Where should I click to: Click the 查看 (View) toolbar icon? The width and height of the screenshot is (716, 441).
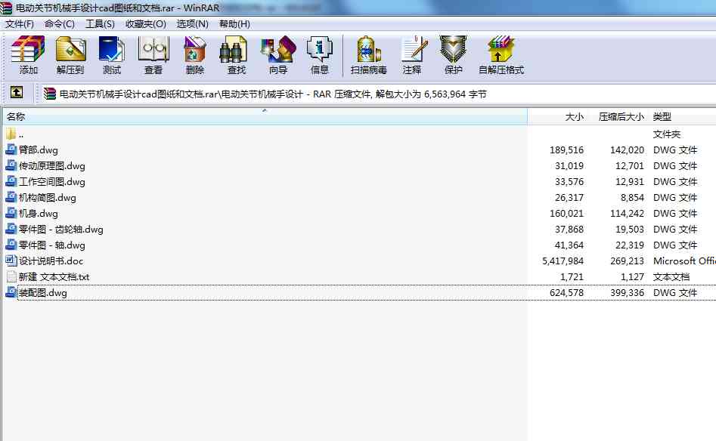(x=153, y=49)
